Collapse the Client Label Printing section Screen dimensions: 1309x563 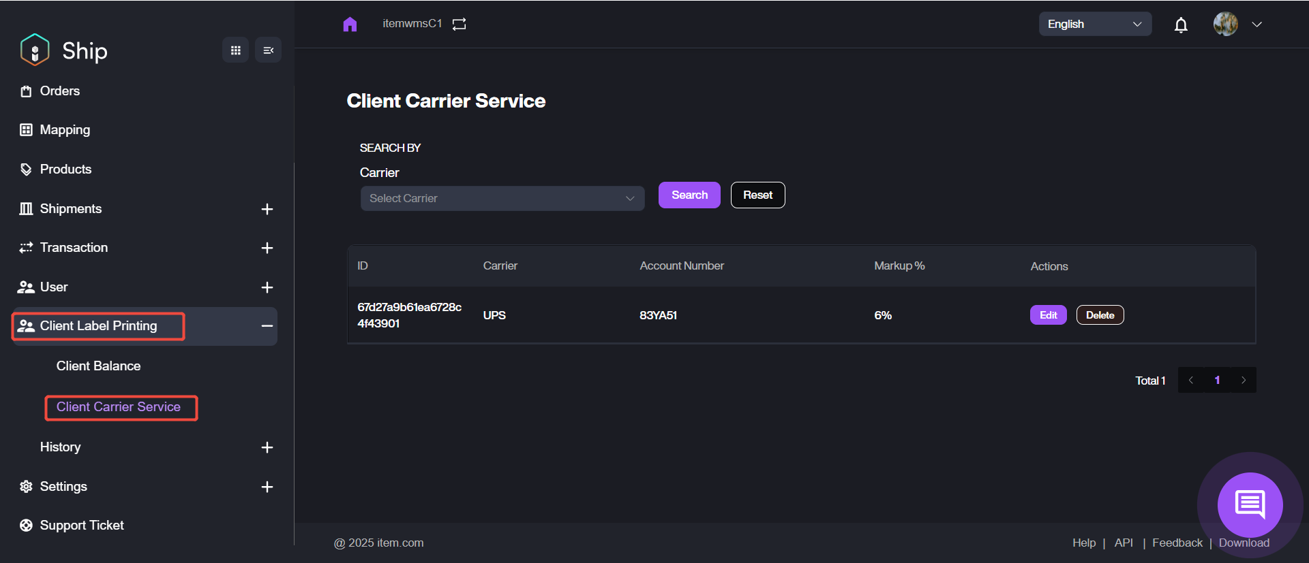pos(267,326)
